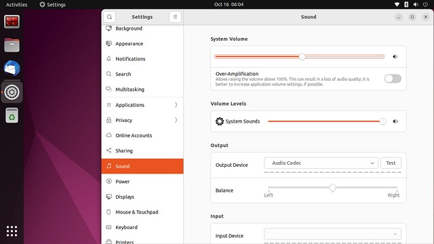This screenshot has height=244, width=434.
Task: Test the output device
Action: click(x=391, y=163)
